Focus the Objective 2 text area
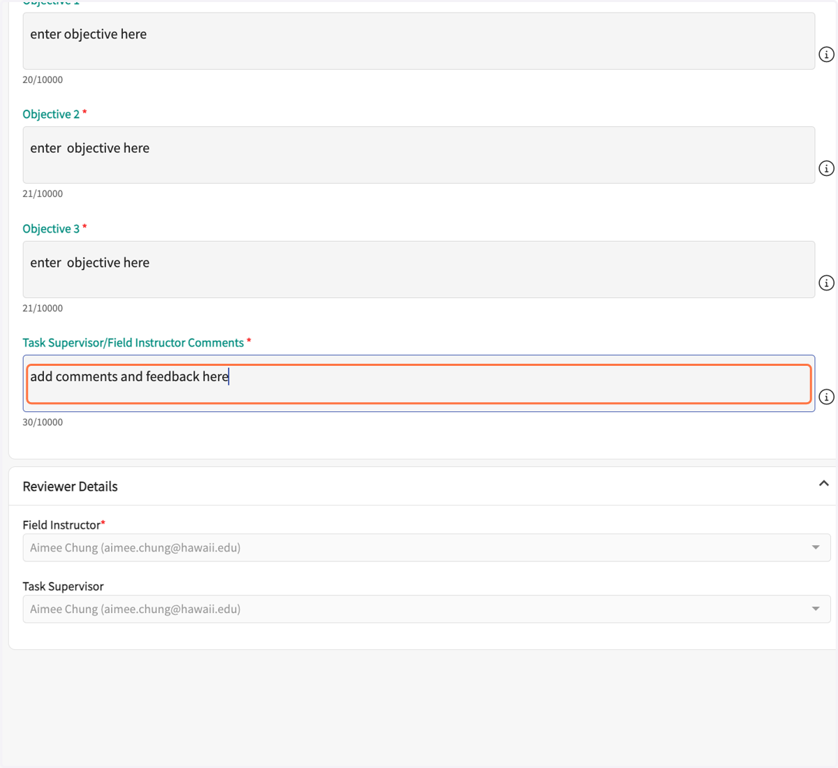 (419, 155)
